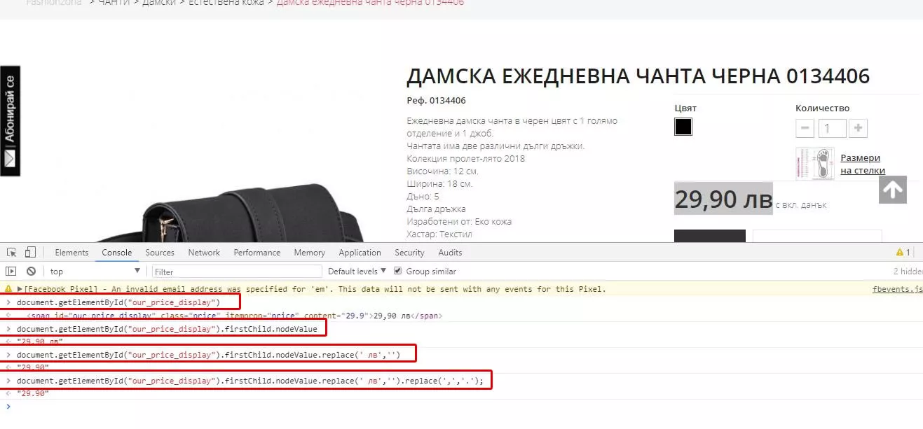The image size is (923, 429).
Task: Open the Memory tab
Action: click(309, 252)
